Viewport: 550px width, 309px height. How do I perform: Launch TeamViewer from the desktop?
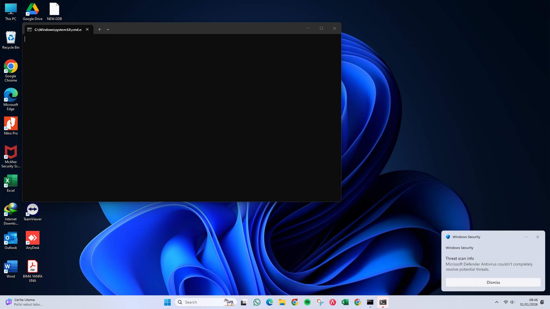tap(32, 209)
